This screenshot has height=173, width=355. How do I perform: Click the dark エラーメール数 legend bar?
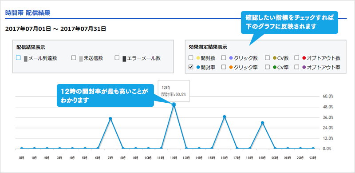click(124, 59)
